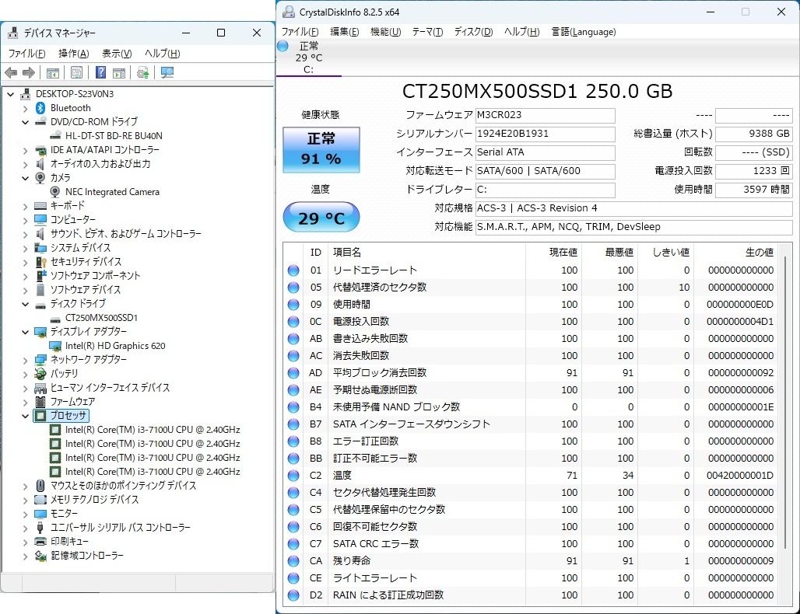Select the Bluetooth icon in the device tree
Image resolution: width=800 pixels, height=614 pixels.
(x=40, y=108)
